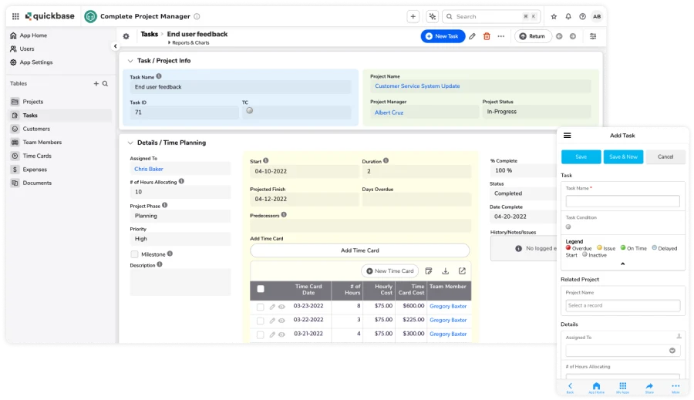Screen dimensions: 694x400
Task: Click the download icon above time cards
Action: (x=445, y=271)
